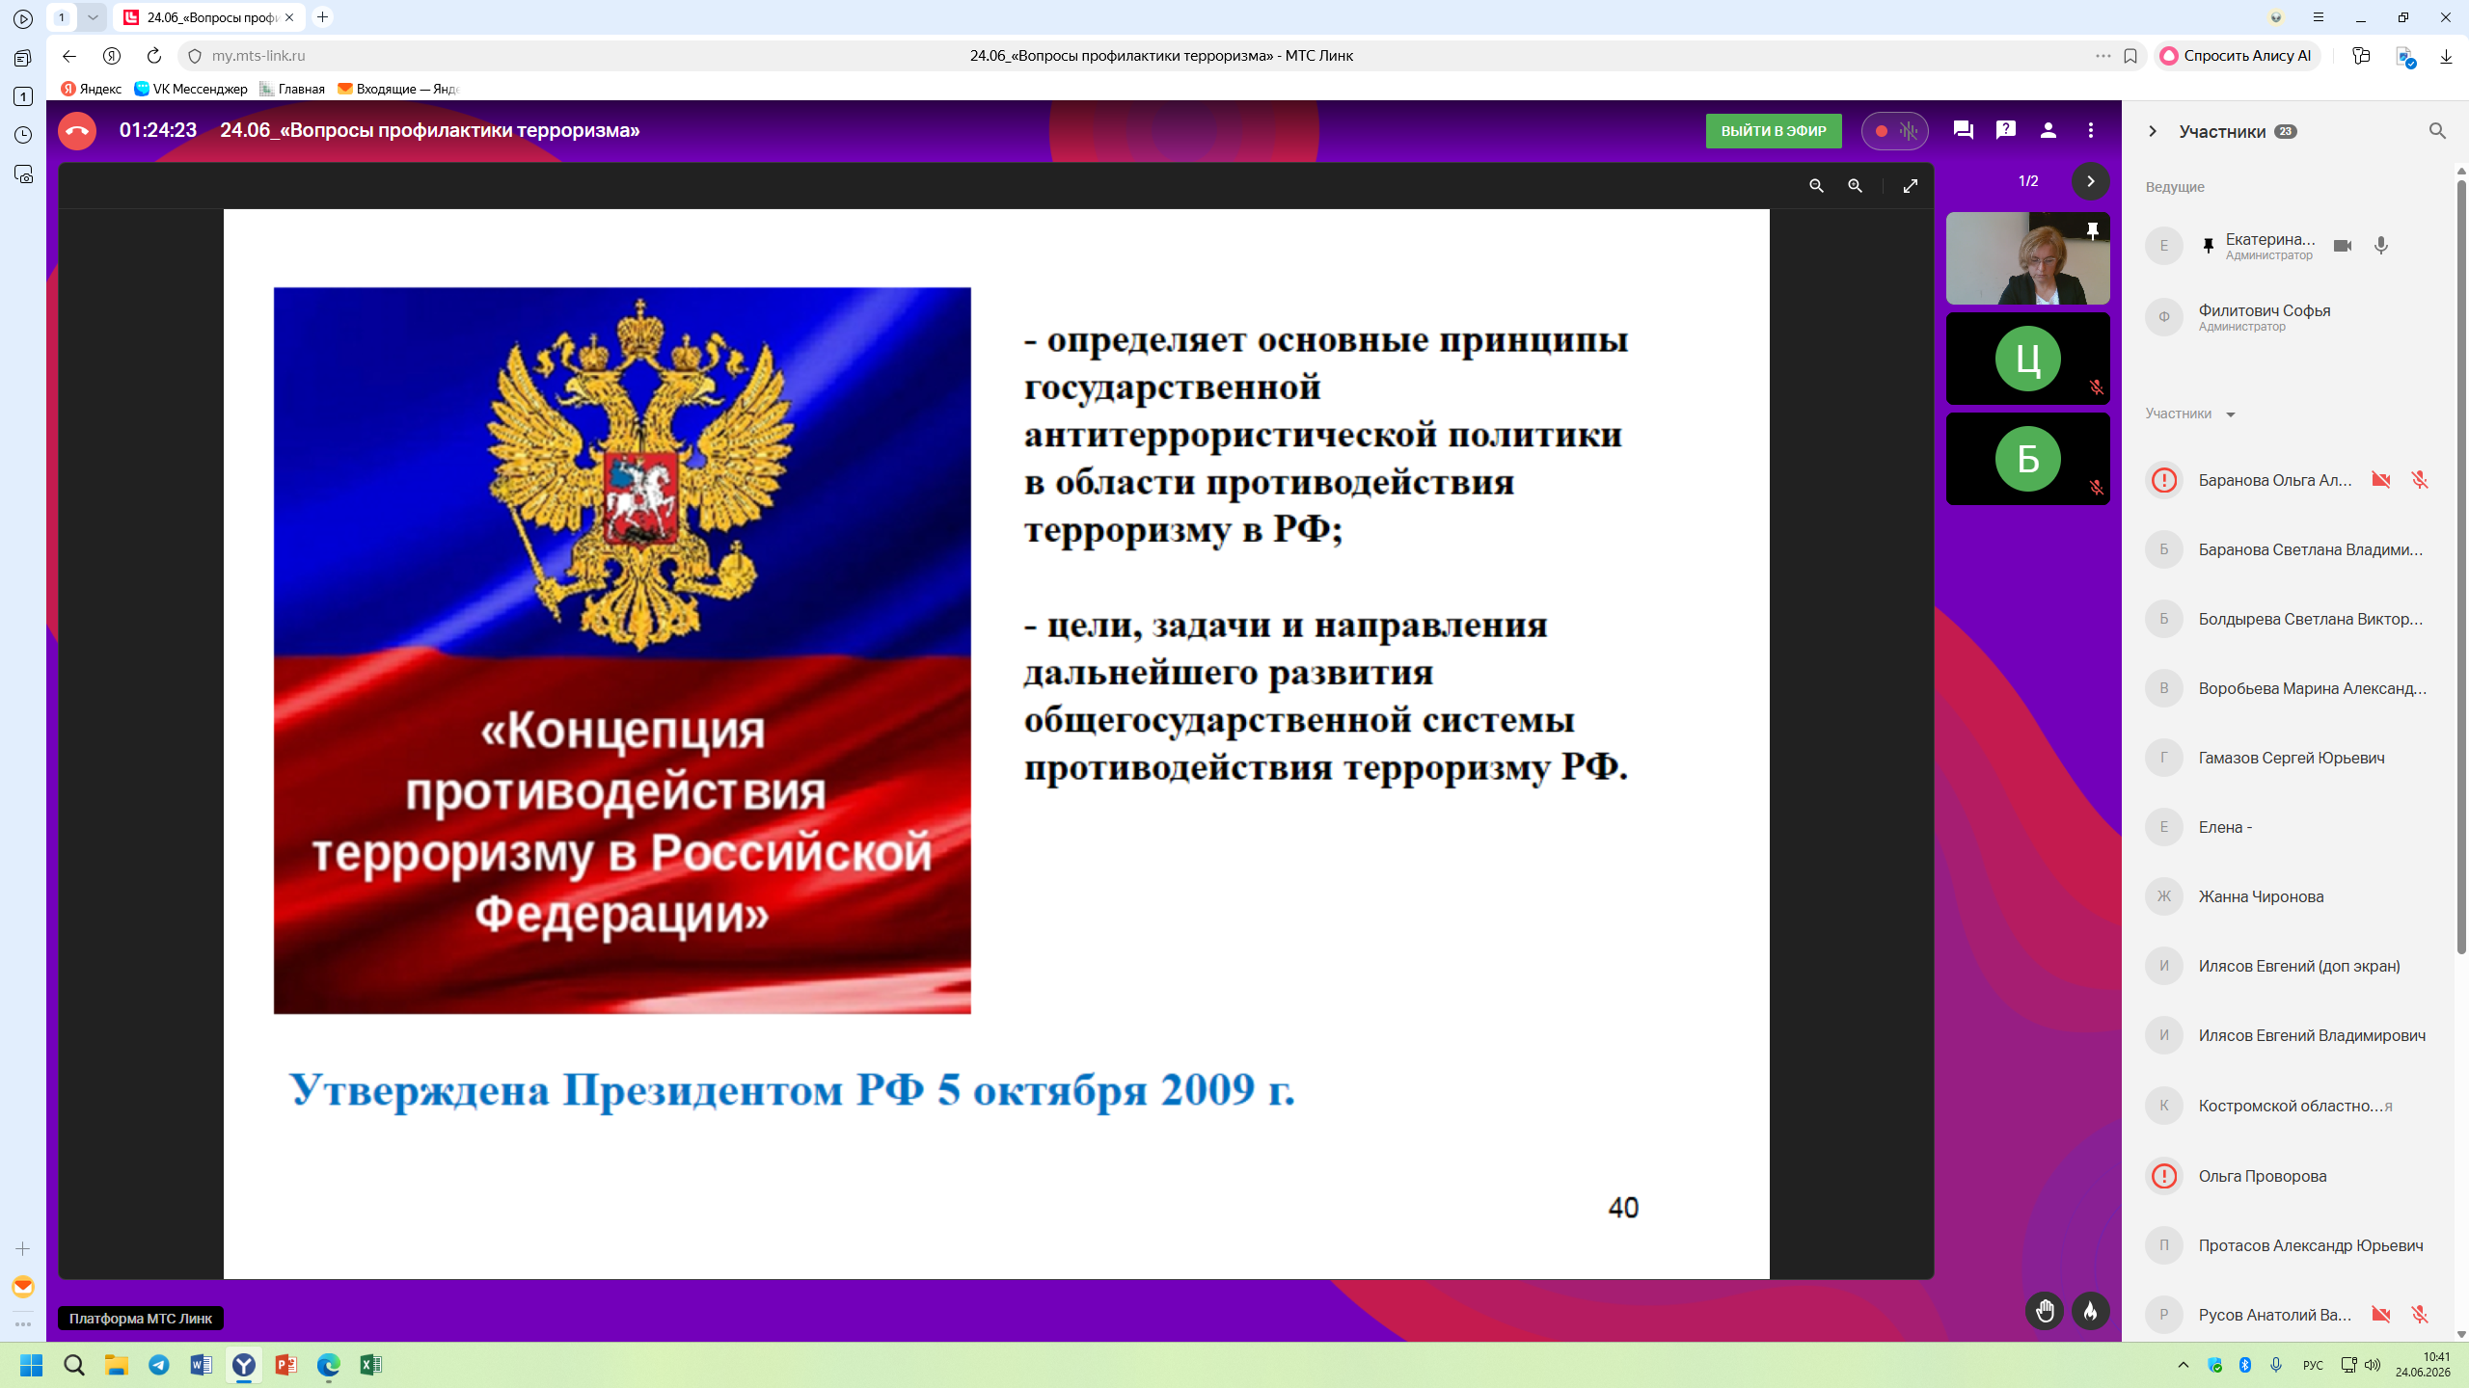Select Ekaterina's video thumbnail
2469x1388 pixels.
click(2027, 258)
